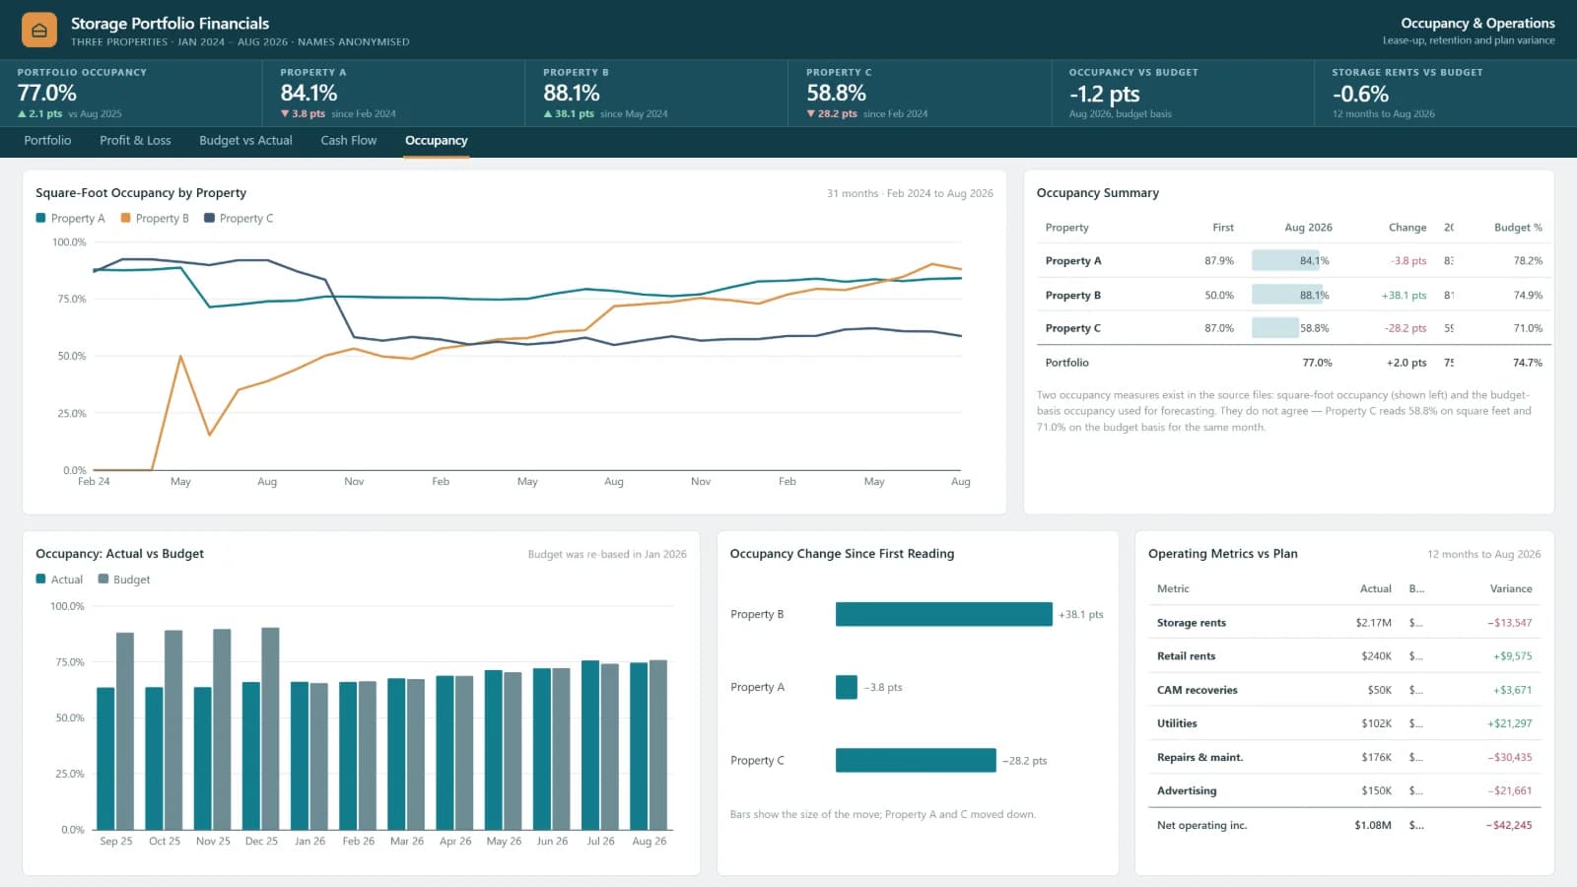Click the green up arrow beside 38.1 pts
The height and width of the screenshot is (887, 1577).
[x=548, y=114]
